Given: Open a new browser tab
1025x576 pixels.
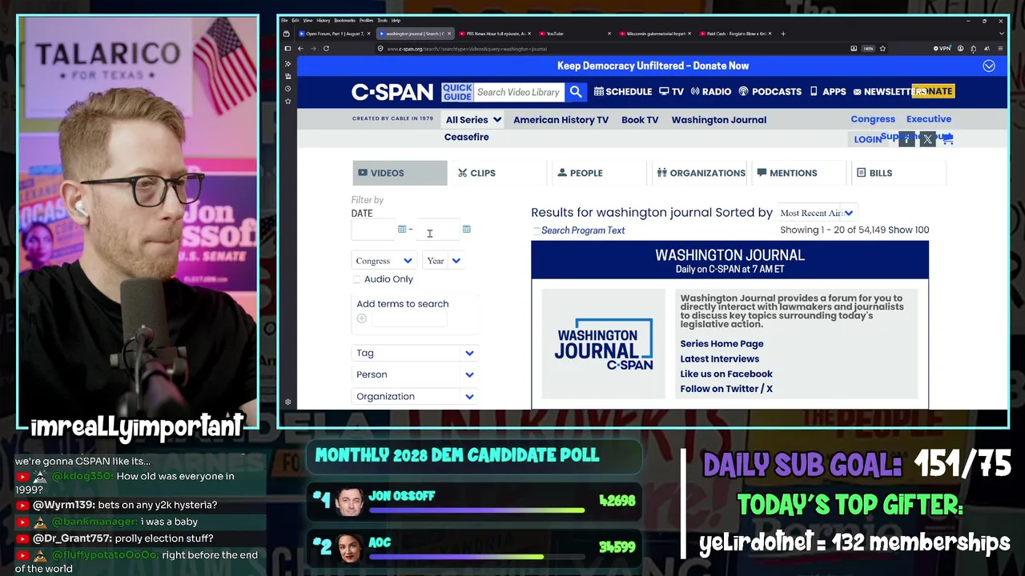Looking at the screenshot, I should [783, 34].
